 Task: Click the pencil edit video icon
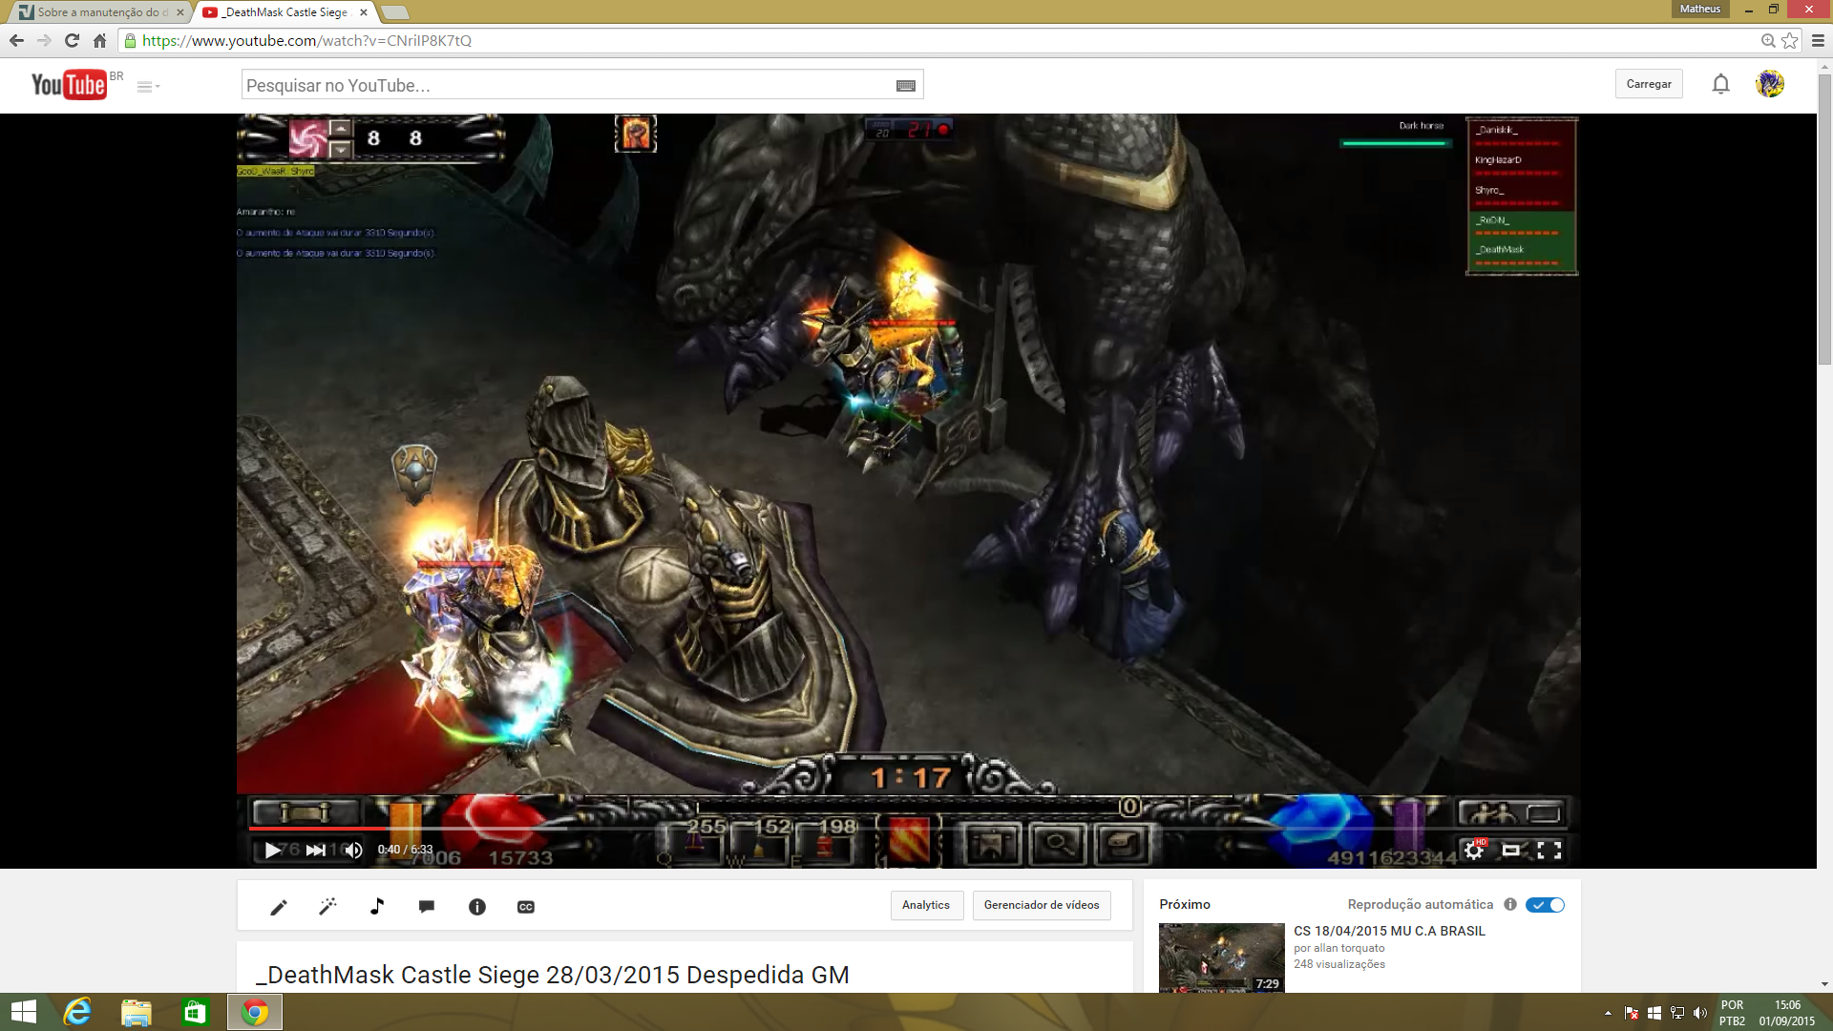278,907
